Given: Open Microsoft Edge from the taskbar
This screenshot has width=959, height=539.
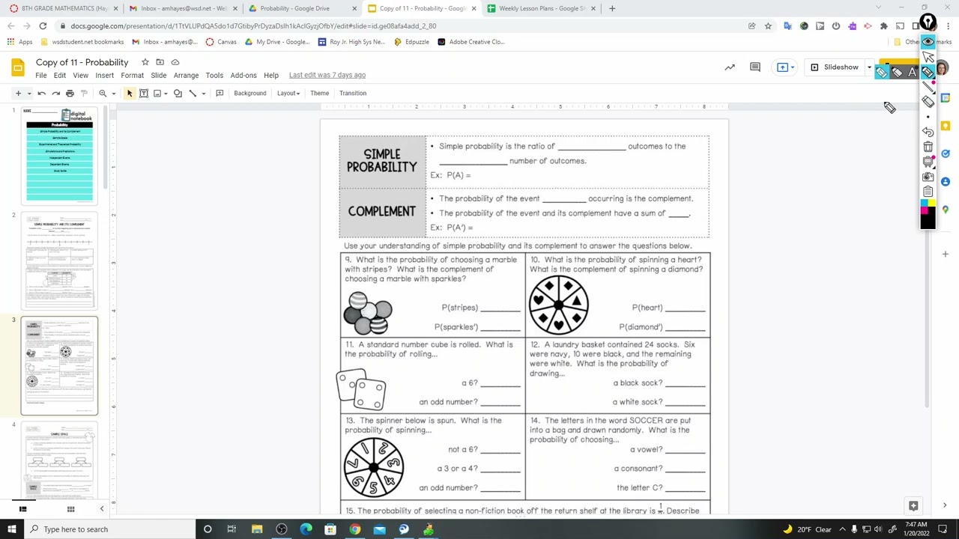Looking at the screenshot, I should [x=306, y=529].
